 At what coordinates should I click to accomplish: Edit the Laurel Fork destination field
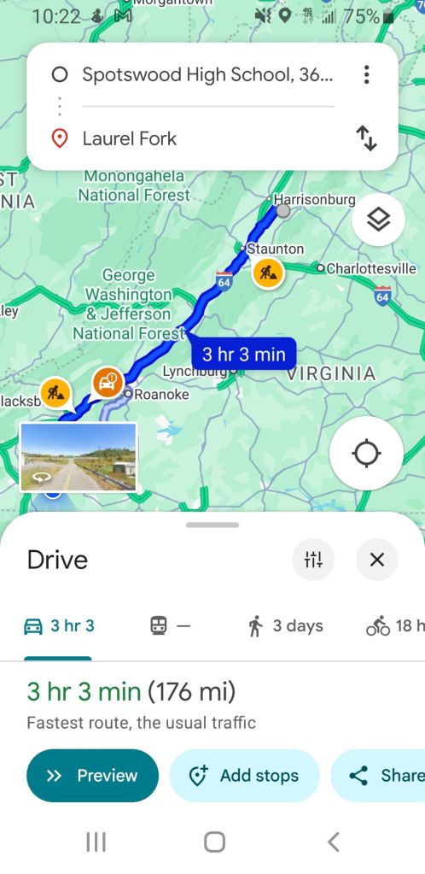pos(207,138)
